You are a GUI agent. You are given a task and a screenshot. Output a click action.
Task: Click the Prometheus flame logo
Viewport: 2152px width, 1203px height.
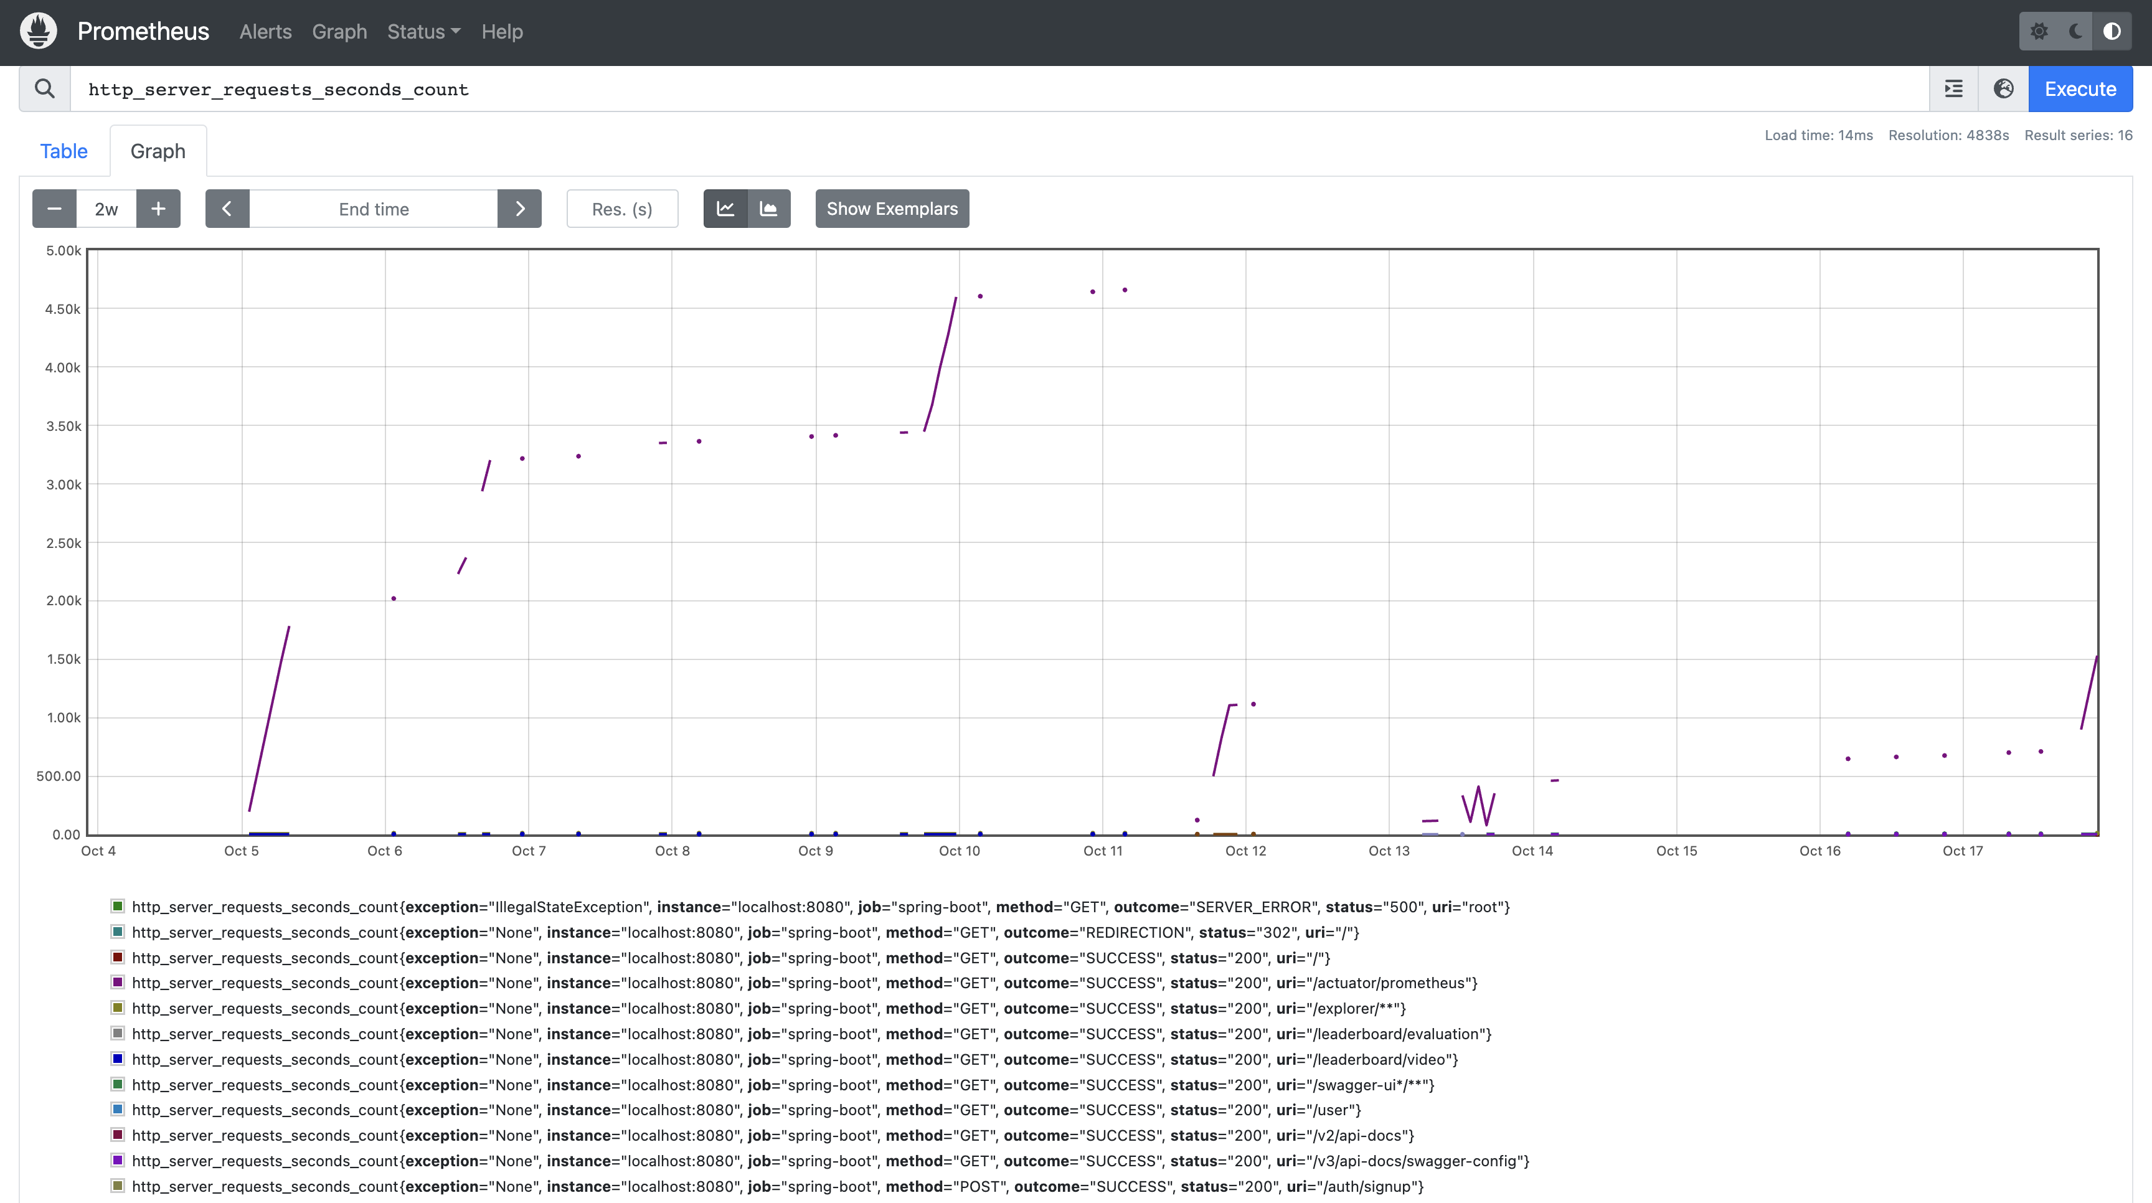[39, 31]
